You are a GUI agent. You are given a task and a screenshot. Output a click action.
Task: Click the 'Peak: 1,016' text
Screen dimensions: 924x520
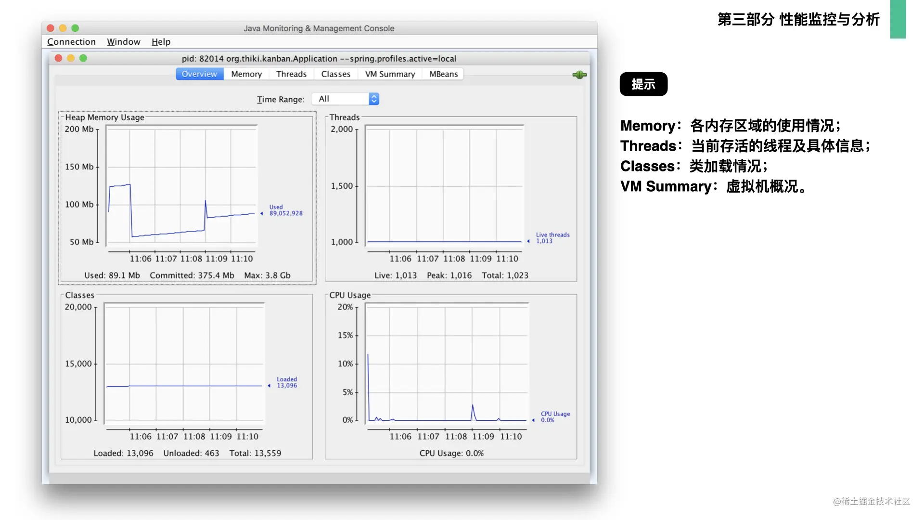tap(449, 275)
